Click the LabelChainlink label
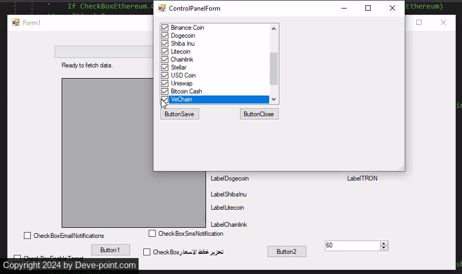The width and height of the screenshot is (462, 274). [229, 225]
